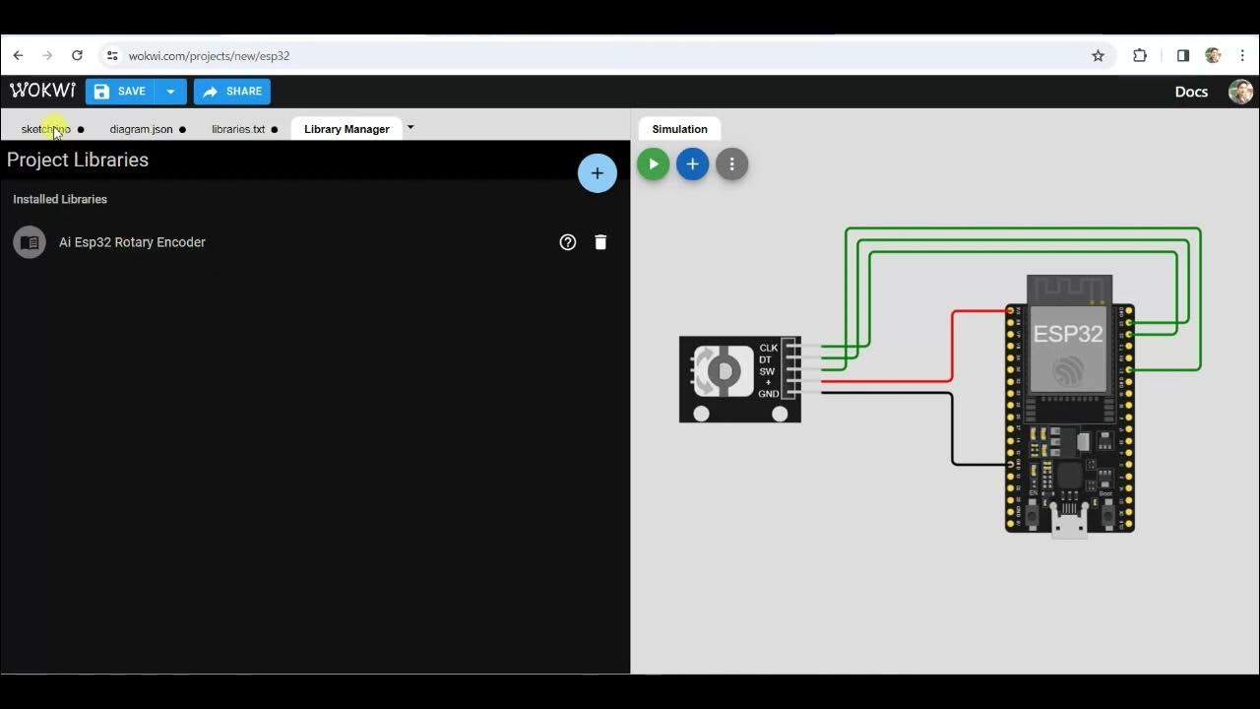1260x709 pixels.
Task: Expand the editor tabs dropdown arrow
Action: (410, 127)
